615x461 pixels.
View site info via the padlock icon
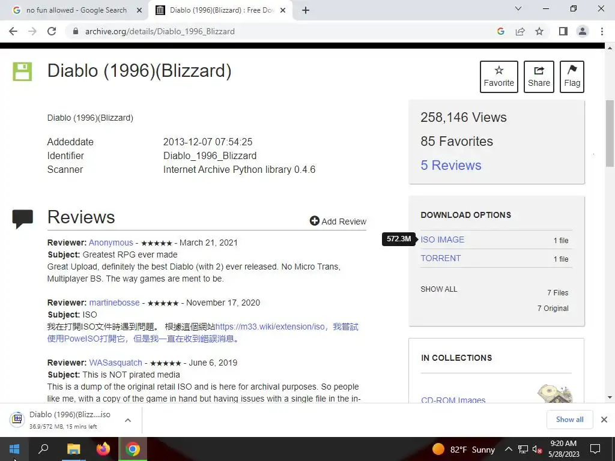point(76,31)
